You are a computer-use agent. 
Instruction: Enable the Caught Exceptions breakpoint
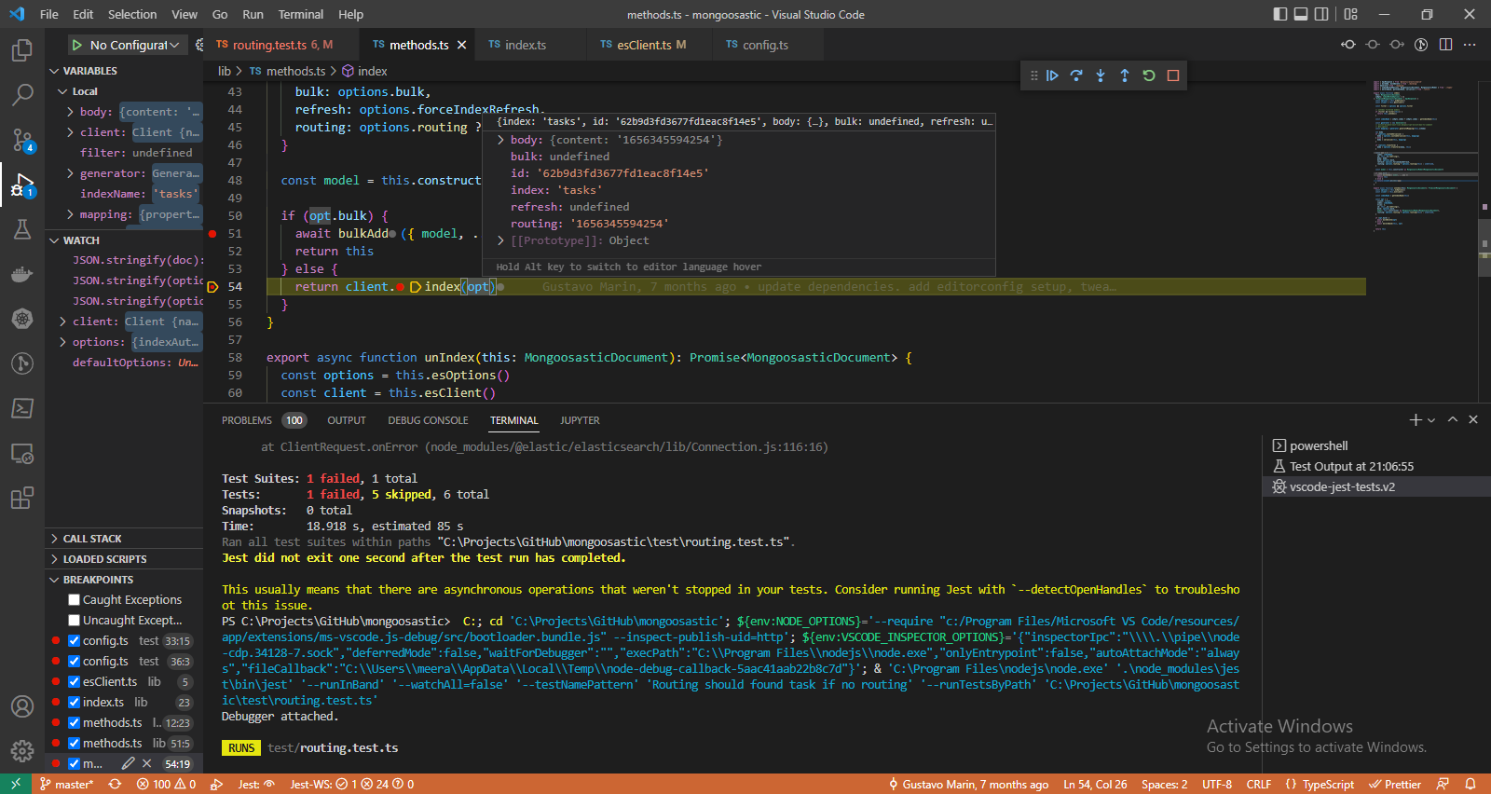pos(75,600)
